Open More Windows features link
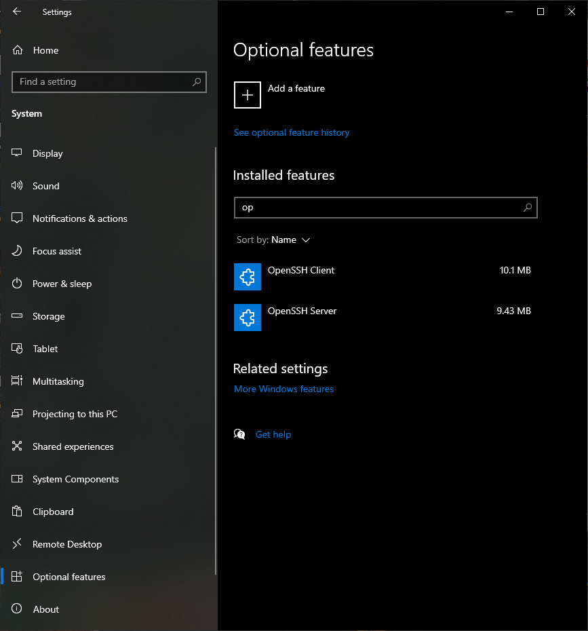The width and height of the screenshot is (588, 631). coord(283,389)
